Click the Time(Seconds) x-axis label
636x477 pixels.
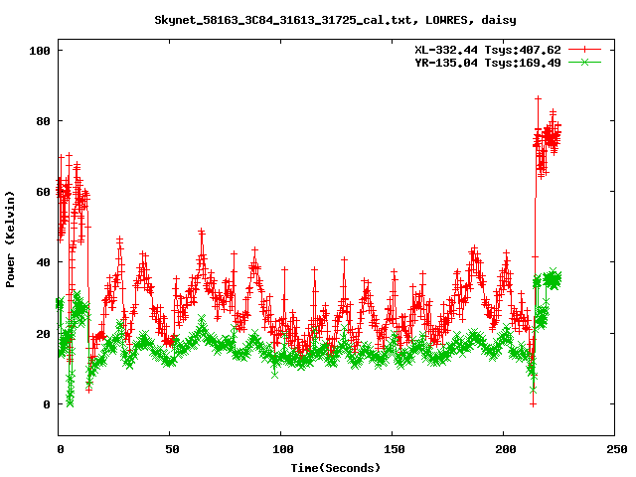(x=336, y=468)
